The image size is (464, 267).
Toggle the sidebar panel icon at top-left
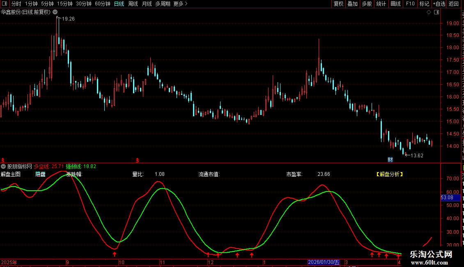[x=5, y=4]
